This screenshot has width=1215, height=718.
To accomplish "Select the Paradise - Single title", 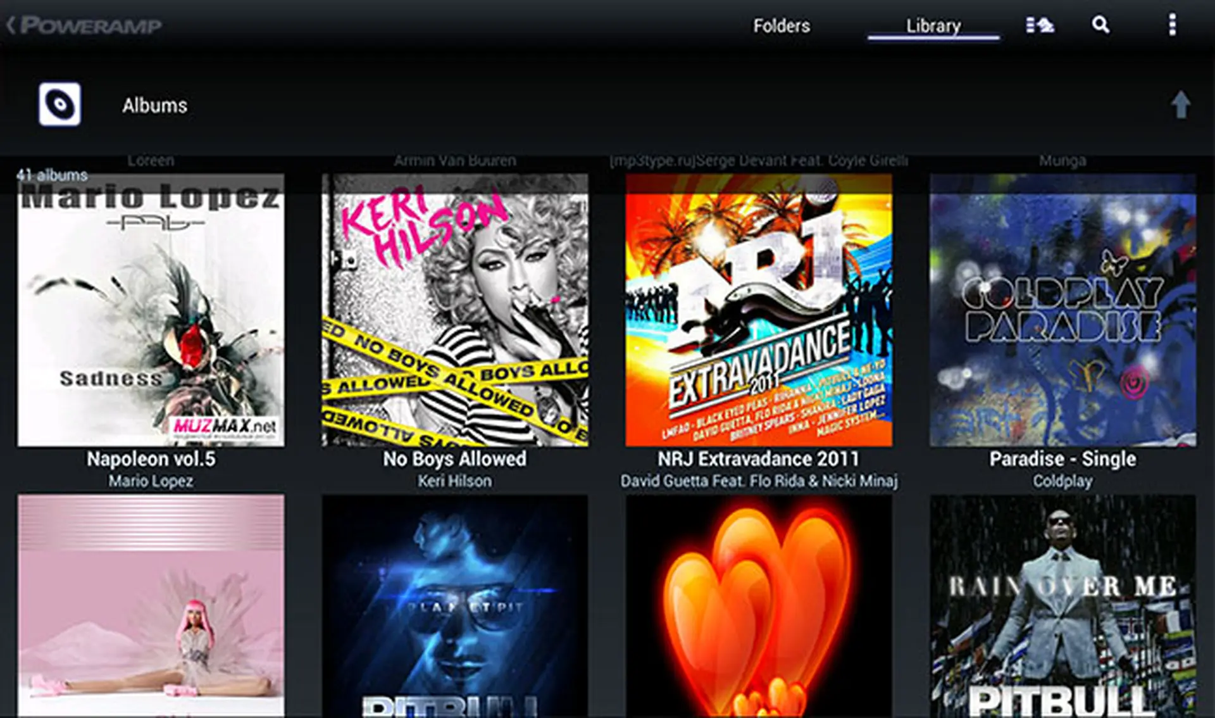I will [x=1062, y=458].
